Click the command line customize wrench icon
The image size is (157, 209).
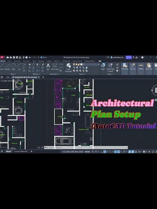(42, 148)
